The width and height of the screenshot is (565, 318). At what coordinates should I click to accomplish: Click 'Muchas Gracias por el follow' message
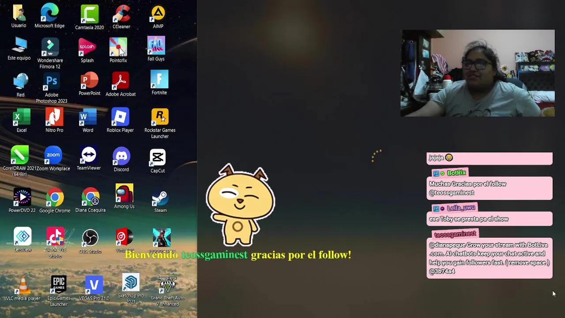pos(490,189)
